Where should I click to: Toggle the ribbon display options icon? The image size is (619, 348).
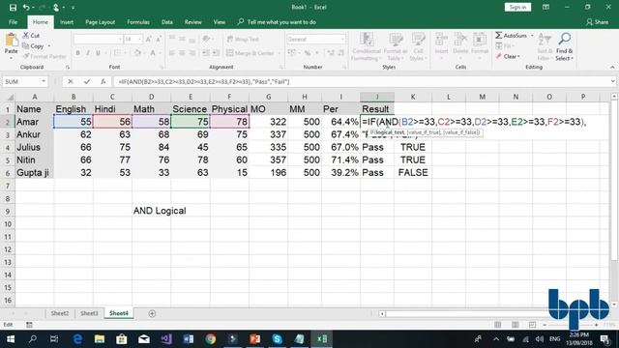545,7
